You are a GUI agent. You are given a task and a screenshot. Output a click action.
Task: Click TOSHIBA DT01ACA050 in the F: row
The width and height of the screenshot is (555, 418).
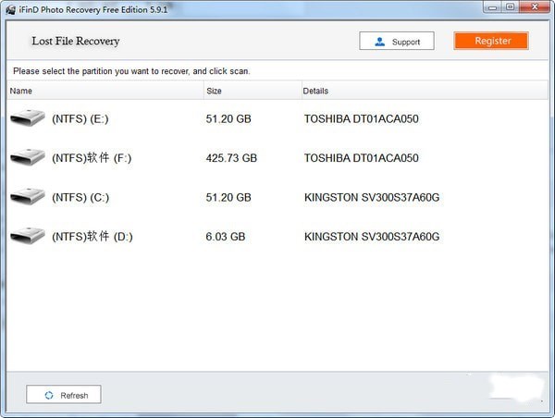point(362,158)
